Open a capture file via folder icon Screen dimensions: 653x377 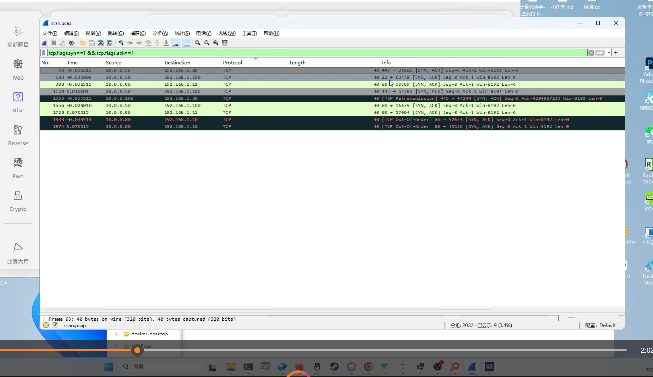click(83, 43)
